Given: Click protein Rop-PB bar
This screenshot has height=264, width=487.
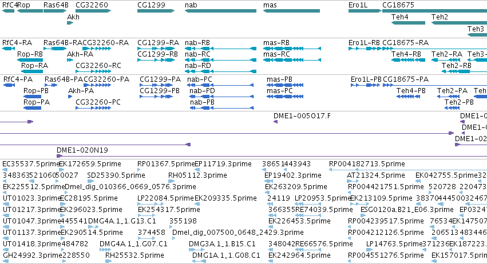Looking at the screenshot, I should pos(32,97).
